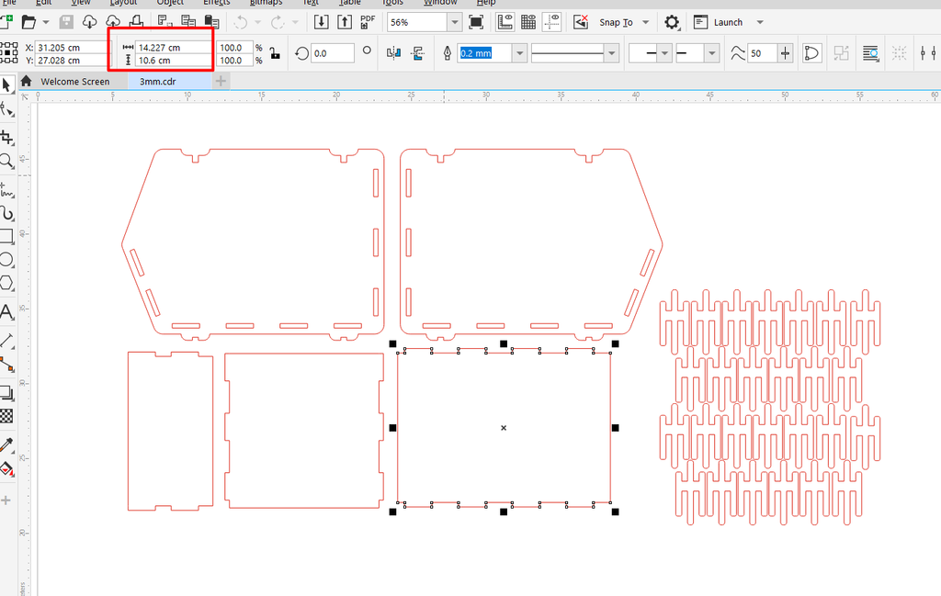Image resolution: width=941 pixels, height=596 pixels.
Task: Select the Transparency checkerboard tool
Action: click(6, 415)
